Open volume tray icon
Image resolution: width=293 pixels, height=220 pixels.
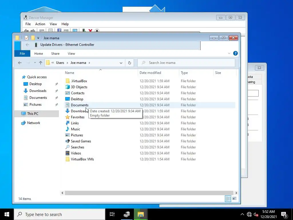[256, 214]
